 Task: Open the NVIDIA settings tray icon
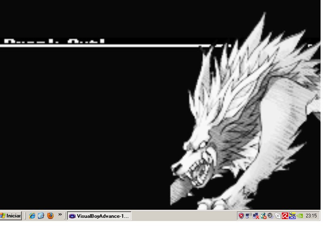click(300, 216)
